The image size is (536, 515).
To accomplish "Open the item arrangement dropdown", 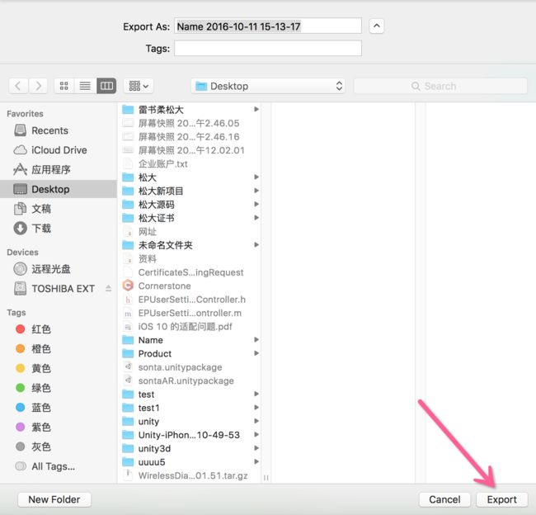I will point(139,86).
